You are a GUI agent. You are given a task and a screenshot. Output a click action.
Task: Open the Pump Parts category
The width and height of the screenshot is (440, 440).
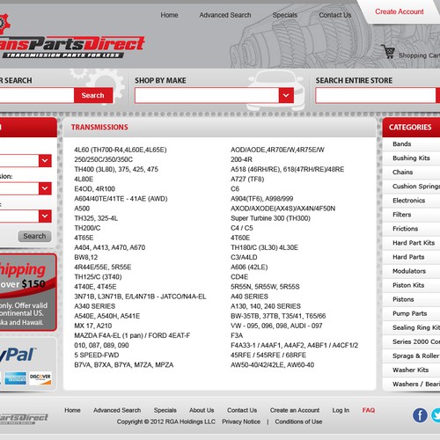click(409, 313)
